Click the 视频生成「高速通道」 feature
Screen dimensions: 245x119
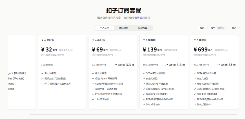(x=106, y=89)
